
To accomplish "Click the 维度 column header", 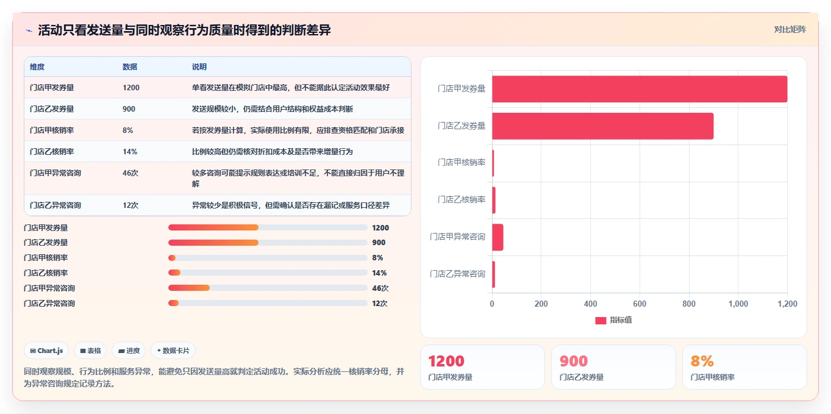I will click(x=37, y=67).
